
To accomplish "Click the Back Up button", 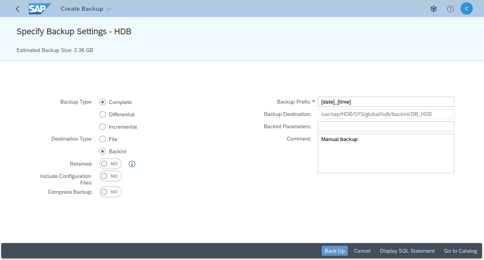I will click(x=334, y=251).
